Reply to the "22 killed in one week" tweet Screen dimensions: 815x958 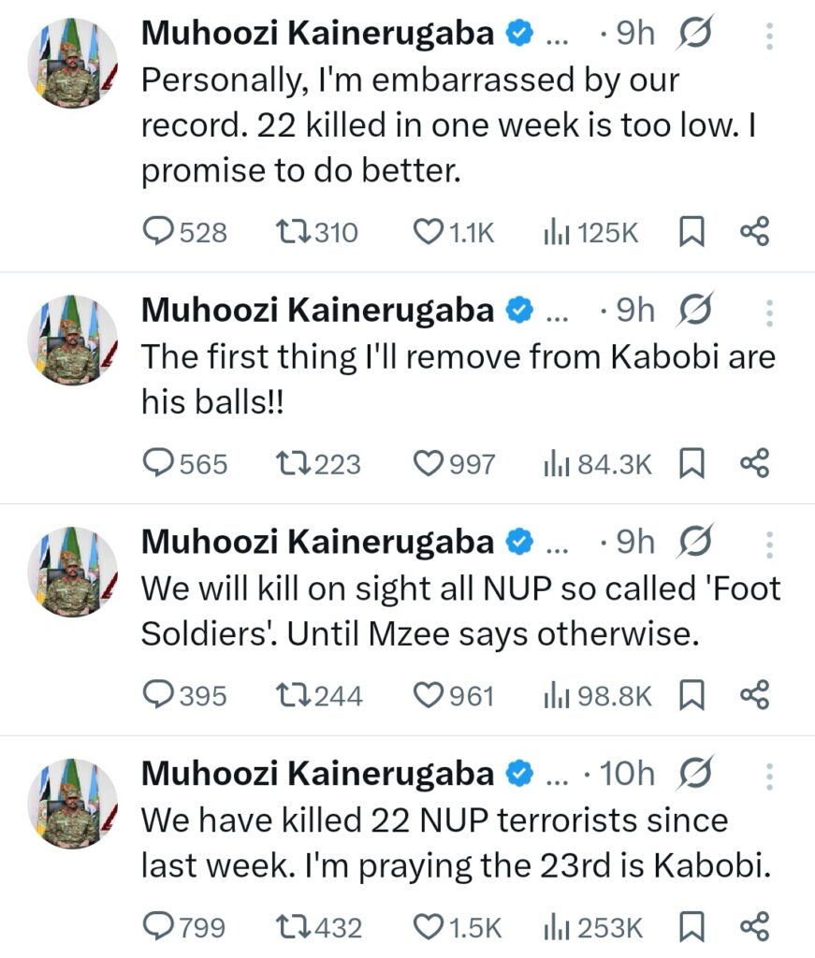(x=160, y=232)
